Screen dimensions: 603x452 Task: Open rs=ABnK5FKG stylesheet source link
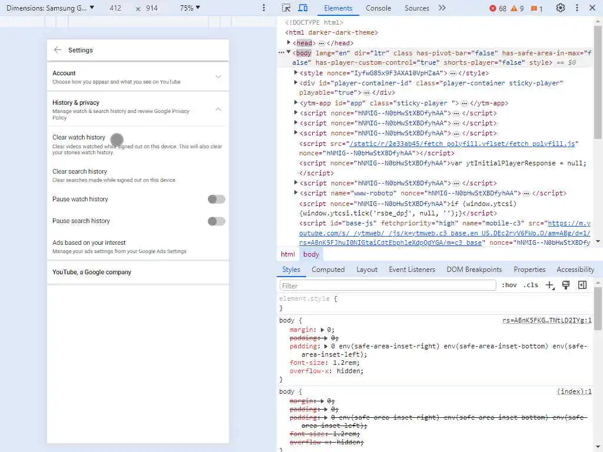pos(547,320)
